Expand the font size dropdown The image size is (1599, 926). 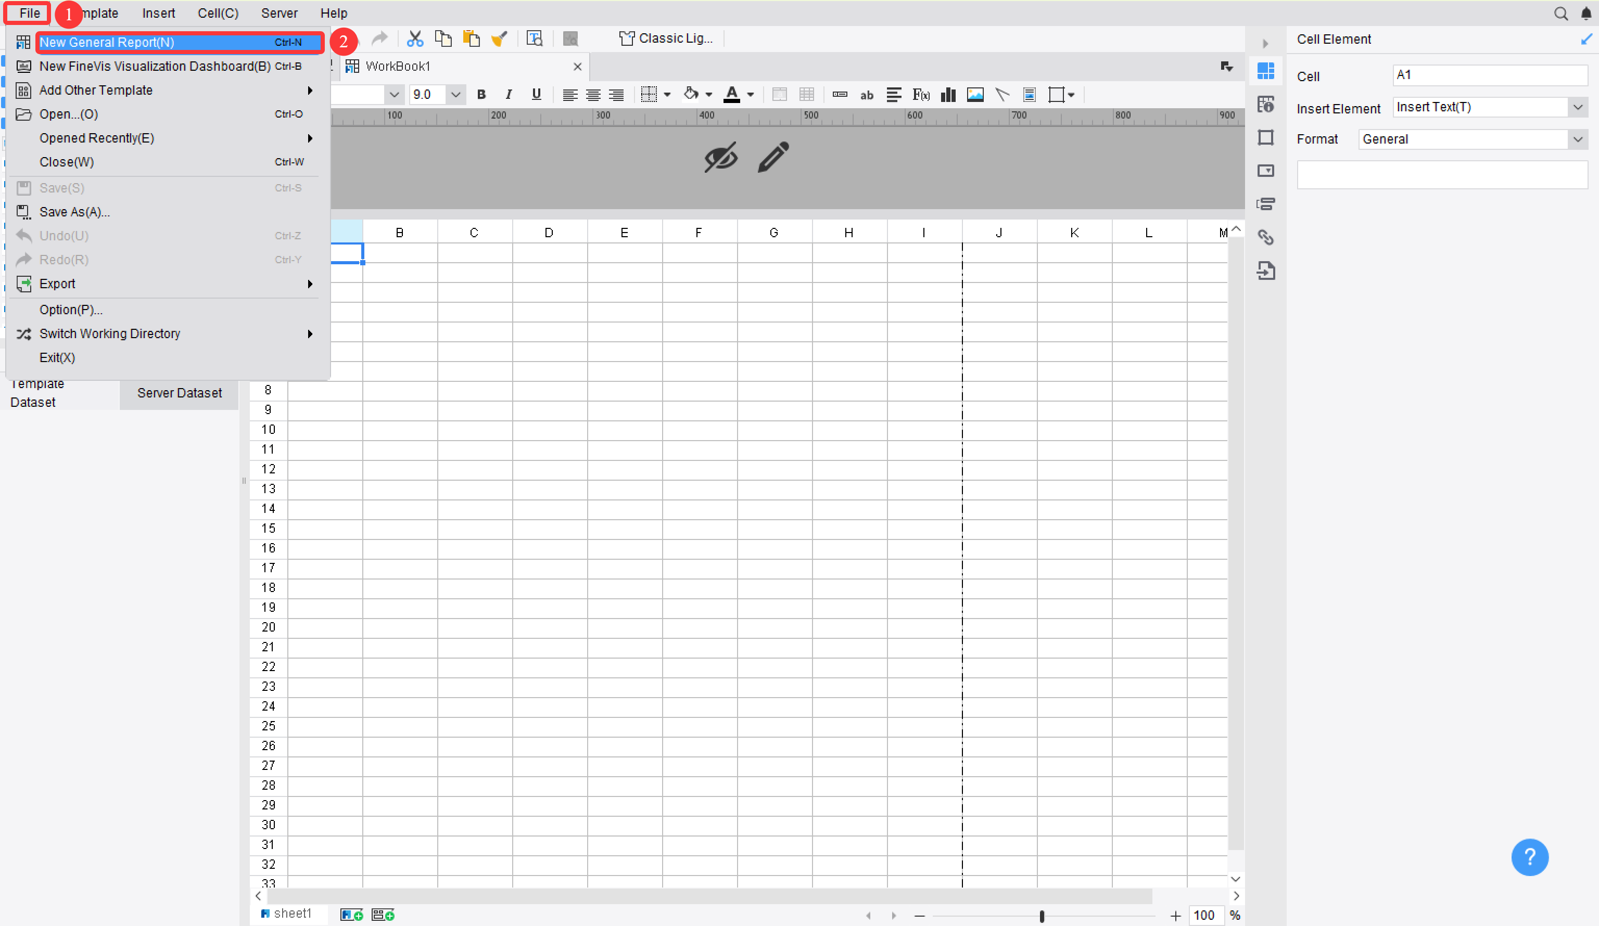[x=455, y=95]
